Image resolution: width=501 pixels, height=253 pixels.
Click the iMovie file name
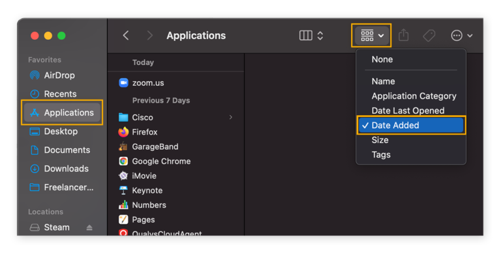(144, 176)
